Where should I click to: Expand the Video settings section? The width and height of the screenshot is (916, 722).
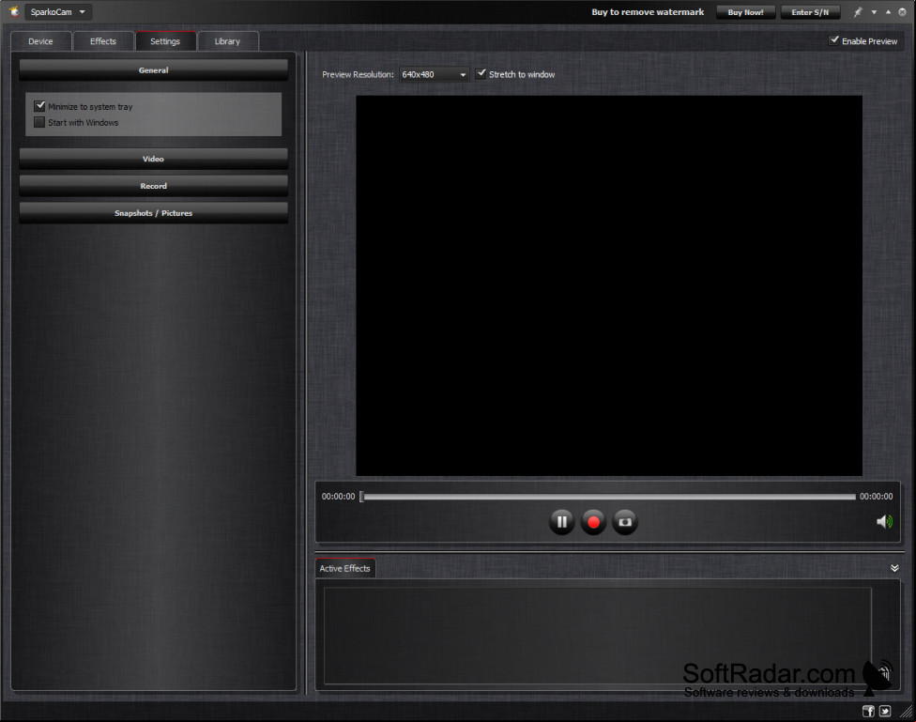(x=154, y=159)
